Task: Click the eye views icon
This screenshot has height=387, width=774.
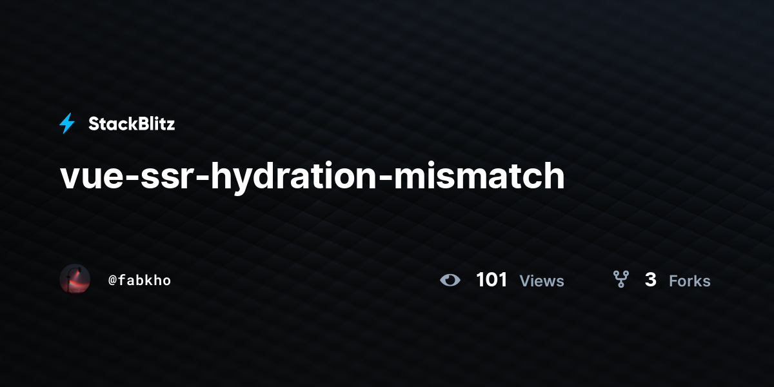Action: click(450, 280)
